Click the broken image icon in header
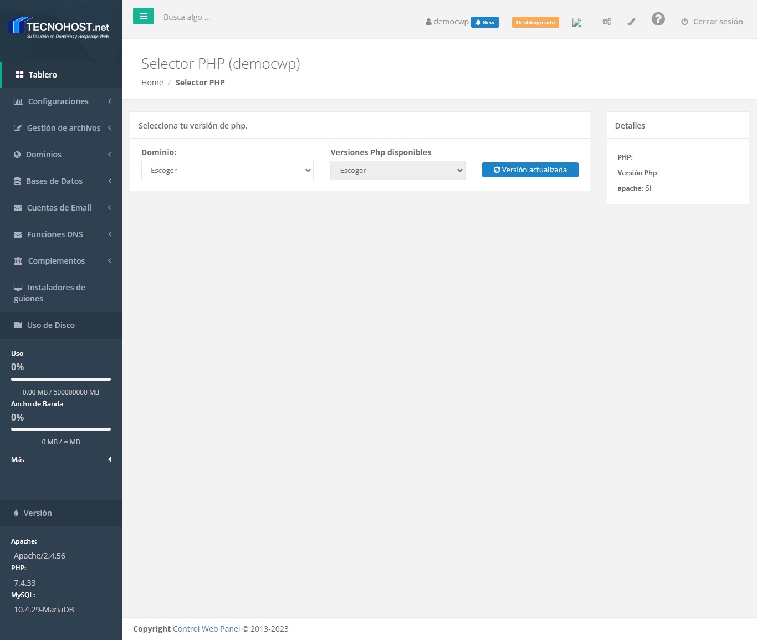 [x=577, y=22]
